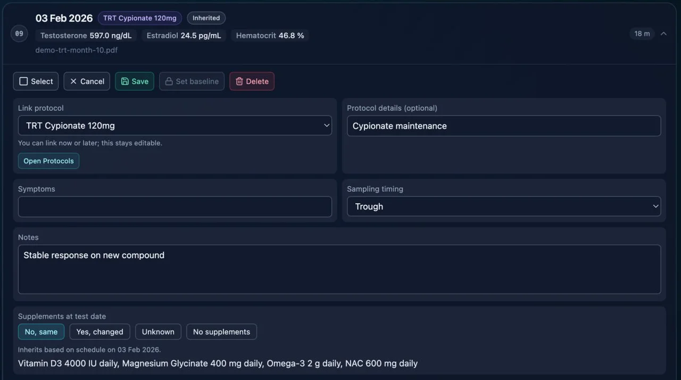Image resolution: width=681 pixels, height=380 pixels.
Task: Click the TRT Cypionate 120mg protocol tag
Action: click(139, 18)
